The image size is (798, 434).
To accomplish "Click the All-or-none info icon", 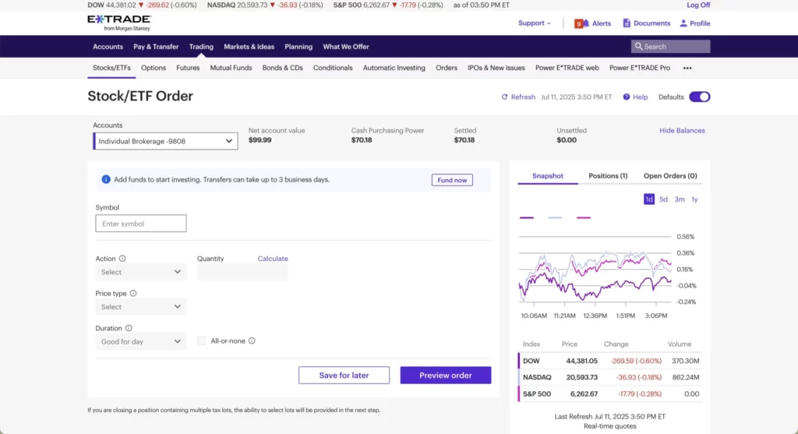I will coord(252,341).
